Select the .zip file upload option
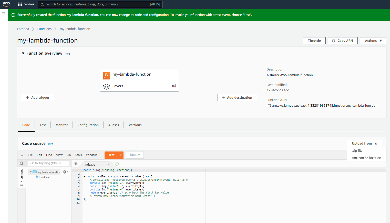Image resolution: width=390 pixels, height=223 pixels. 357,151
